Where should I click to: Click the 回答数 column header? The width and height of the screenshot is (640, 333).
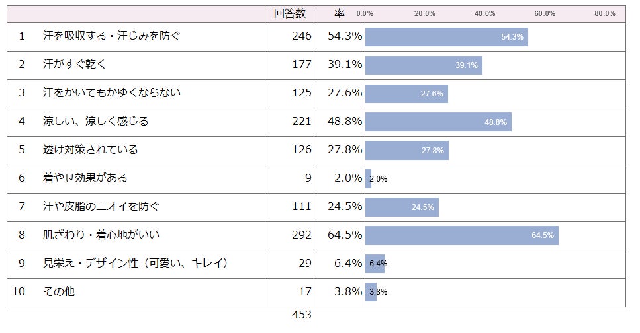[x=289, y=13]
